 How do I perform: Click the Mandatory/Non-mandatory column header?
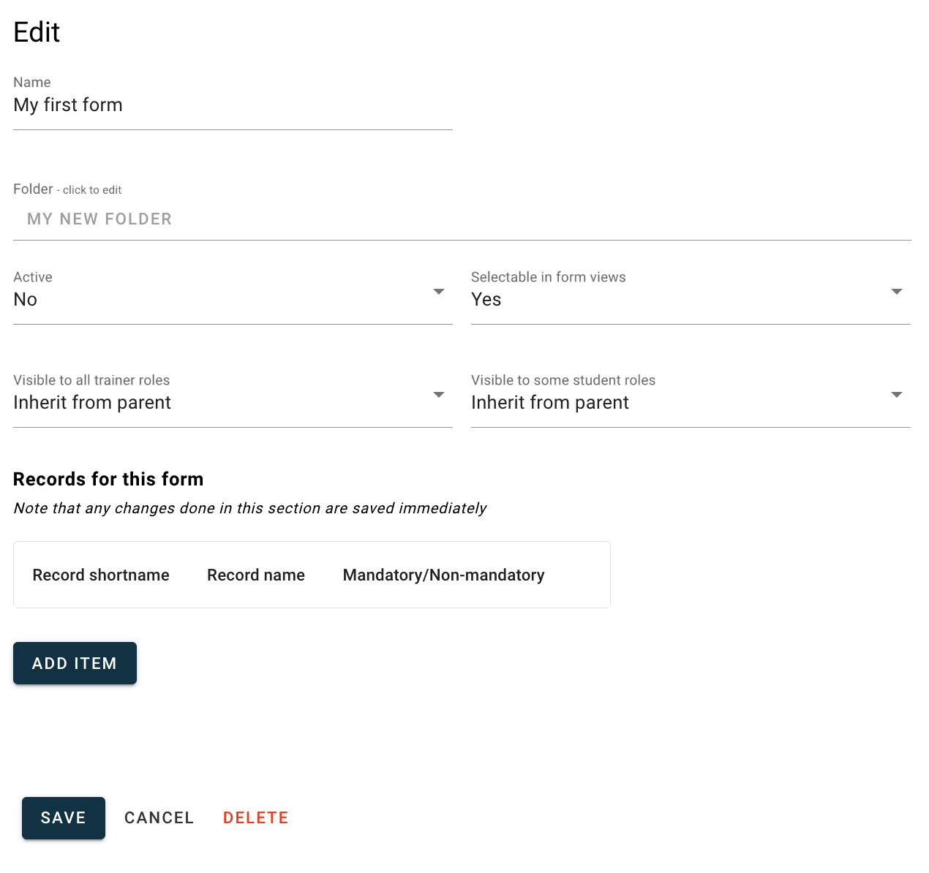click(x=443, y=575)
